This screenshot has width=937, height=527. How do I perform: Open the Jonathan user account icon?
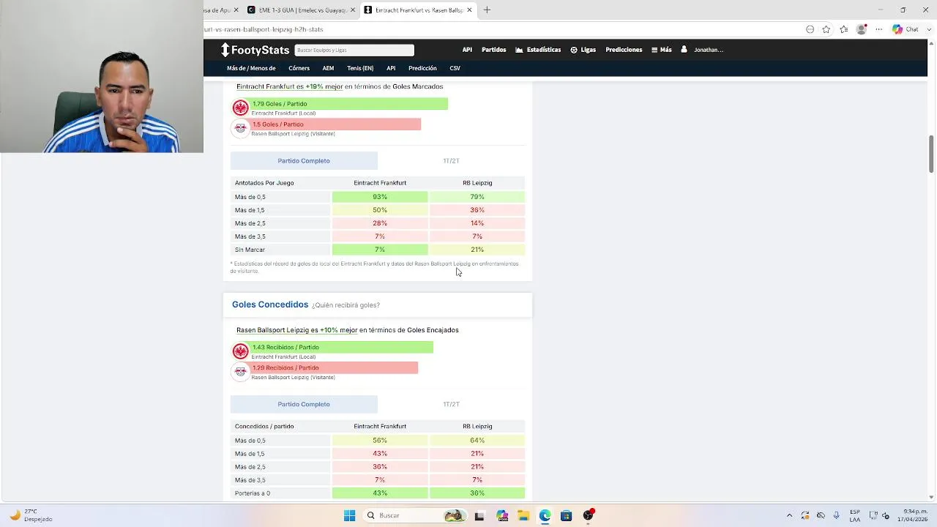pyautogui.click(x=684, y=50)
